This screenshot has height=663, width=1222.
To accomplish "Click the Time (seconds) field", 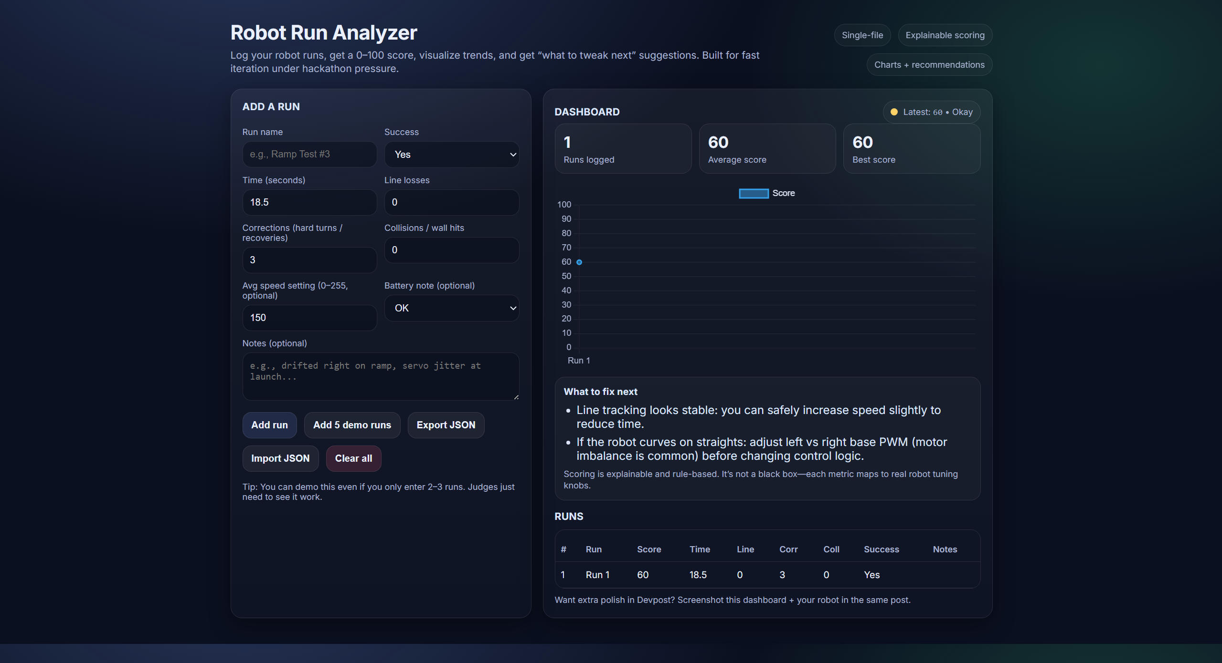I will 309,202.
